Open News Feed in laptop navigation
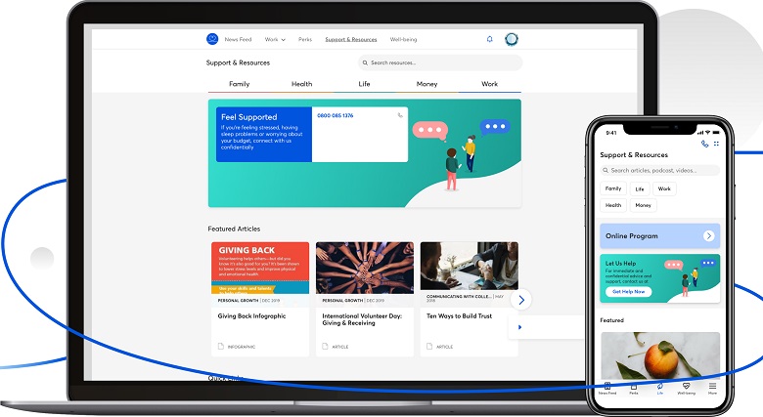763x417 pixels. tap(238, 39)
